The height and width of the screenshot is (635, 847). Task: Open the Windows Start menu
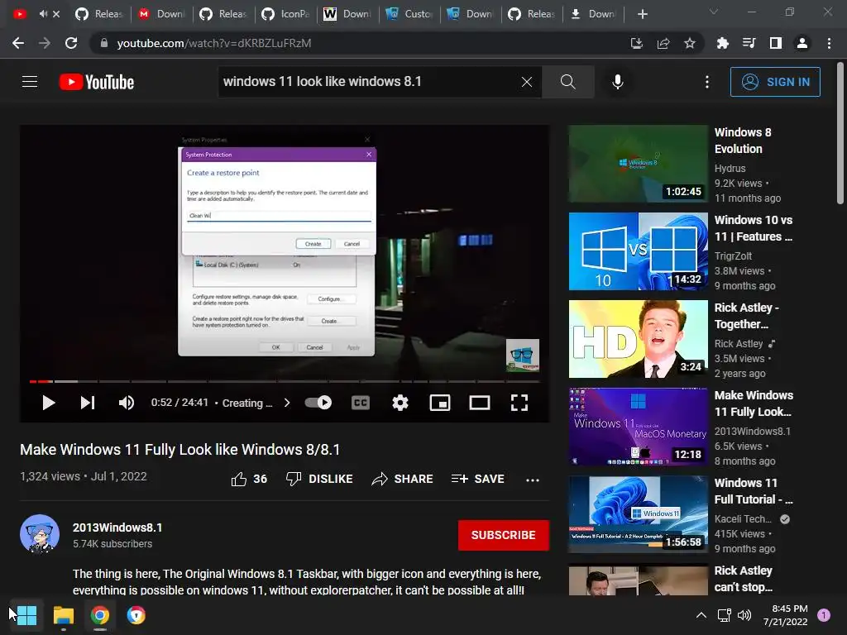click(26, 615)
